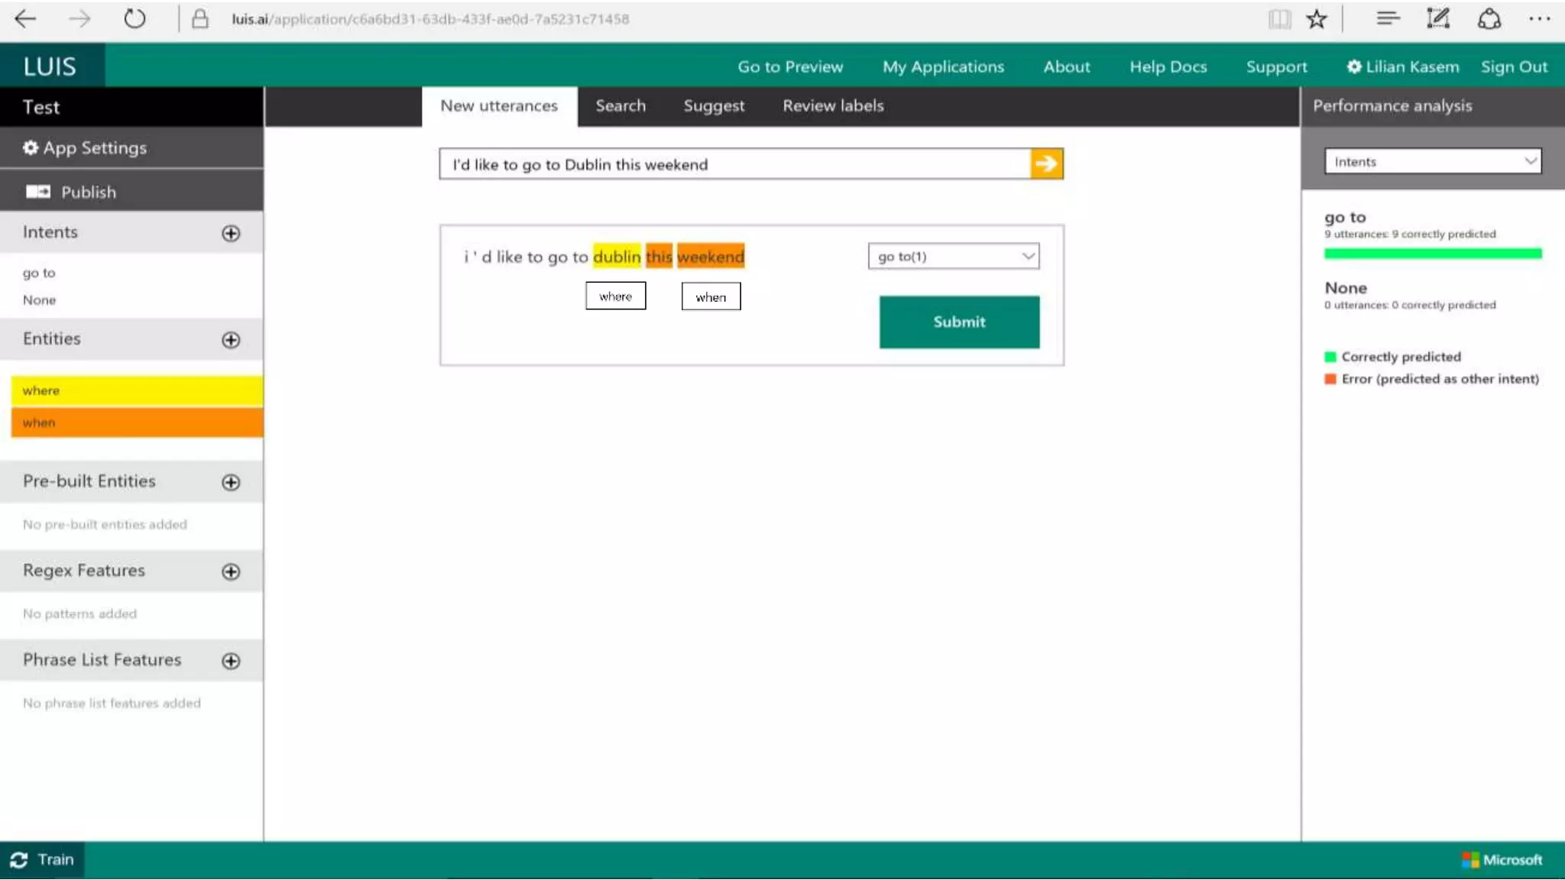Screen dimensions: 1565x880
Task: Click the utterance text input field
Action: [x=734, y=164]
